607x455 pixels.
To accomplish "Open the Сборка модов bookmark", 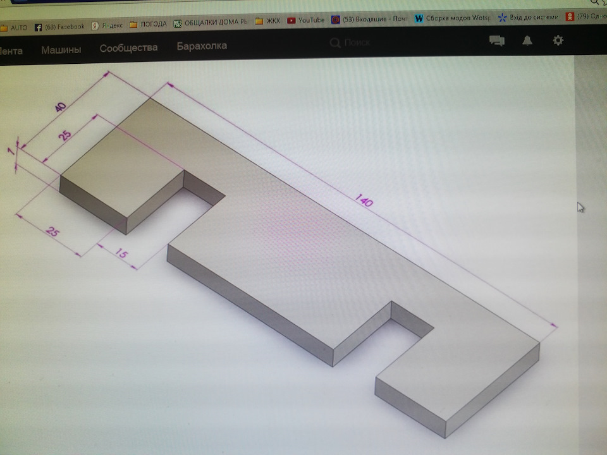I will [452, 18].
